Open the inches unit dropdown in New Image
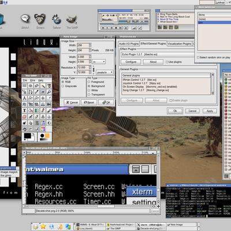This screenshot has width=231, height=231. tap(99, 62)
